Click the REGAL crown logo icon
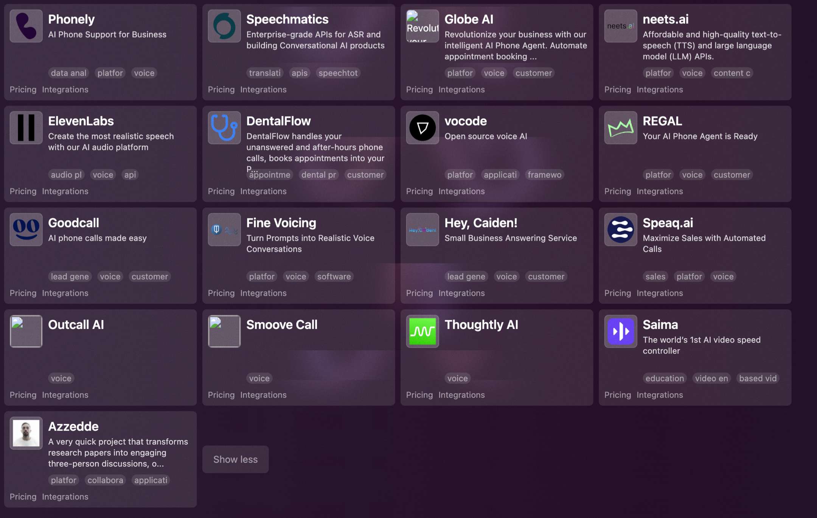The width and height of the screenshot is (817, 518). 621,128
